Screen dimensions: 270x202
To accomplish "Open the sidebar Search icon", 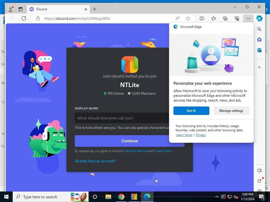I will (x=259, y=29).
